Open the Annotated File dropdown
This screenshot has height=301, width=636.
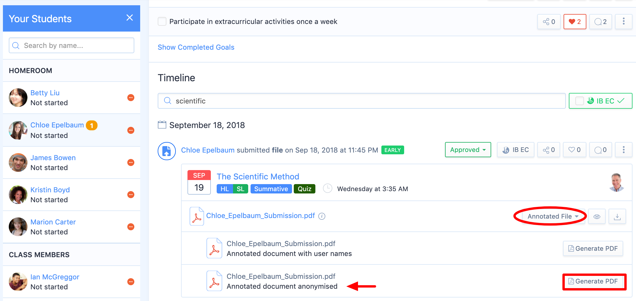click(553, 217)
